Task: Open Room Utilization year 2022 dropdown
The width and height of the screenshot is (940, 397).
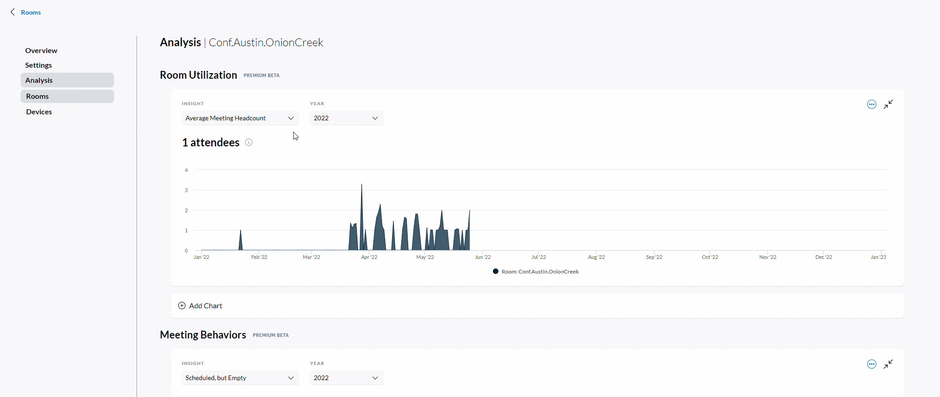Action: [346, 118]
